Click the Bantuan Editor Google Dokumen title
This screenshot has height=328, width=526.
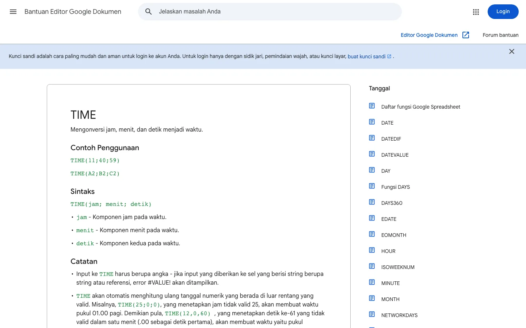pyautogui.click(x=73, y=12)
